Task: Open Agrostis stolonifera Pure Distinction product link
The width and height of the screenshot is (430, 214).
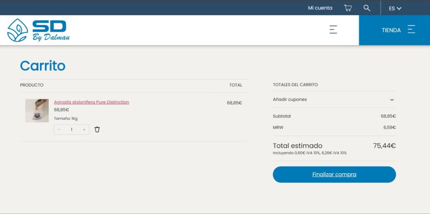Action: [x=92, y=102]
